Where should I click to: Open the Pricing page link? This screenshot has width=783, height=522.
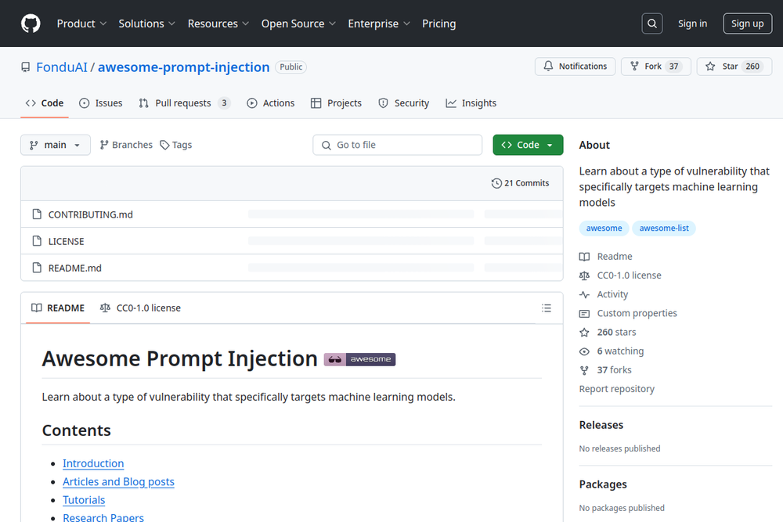[439, 23]
